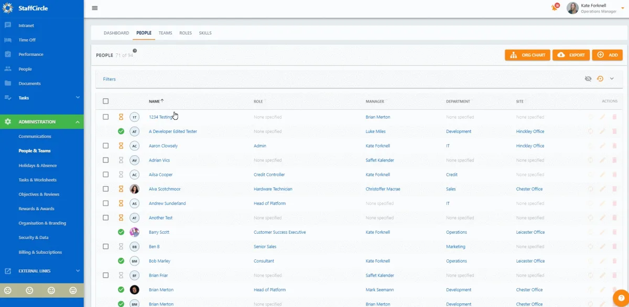Image resolution: width=629 pixels, height=307 pixels.
Task: Click the Filters label
Action: 110,79
